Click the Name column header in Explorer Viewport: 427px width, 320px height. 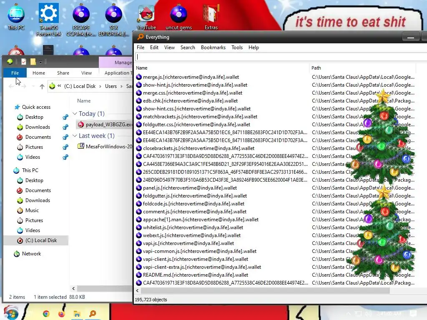point(83,101)
